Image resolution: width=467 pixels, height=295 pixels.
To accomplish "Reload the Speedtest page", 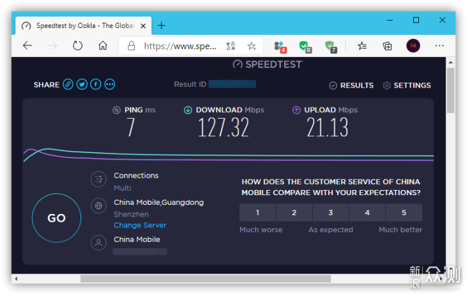I will pos(77,45).
